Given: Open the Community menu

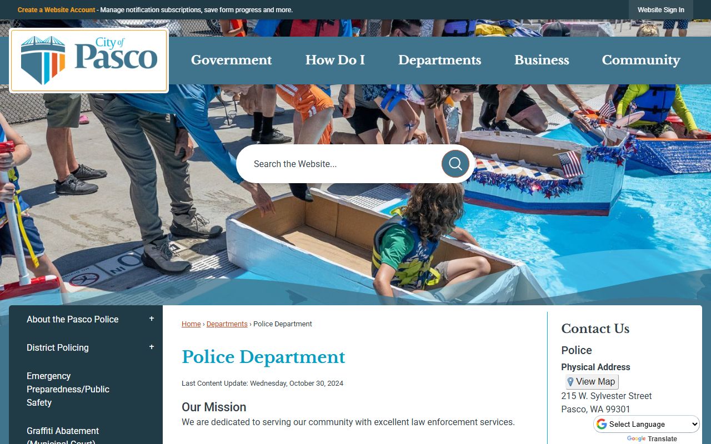Looking at the screenshot, I should 641,60.
